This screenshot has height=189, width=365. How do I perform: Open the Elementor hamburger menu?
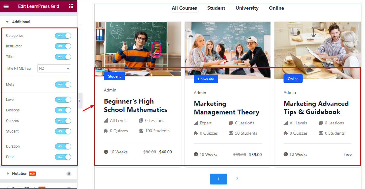pos(6,6)
